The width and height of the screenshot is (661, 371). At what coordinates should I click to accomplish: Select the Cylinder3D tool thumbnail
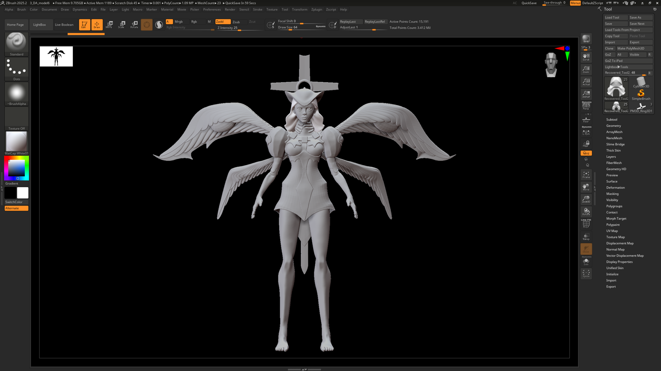[x=641, y=83]
